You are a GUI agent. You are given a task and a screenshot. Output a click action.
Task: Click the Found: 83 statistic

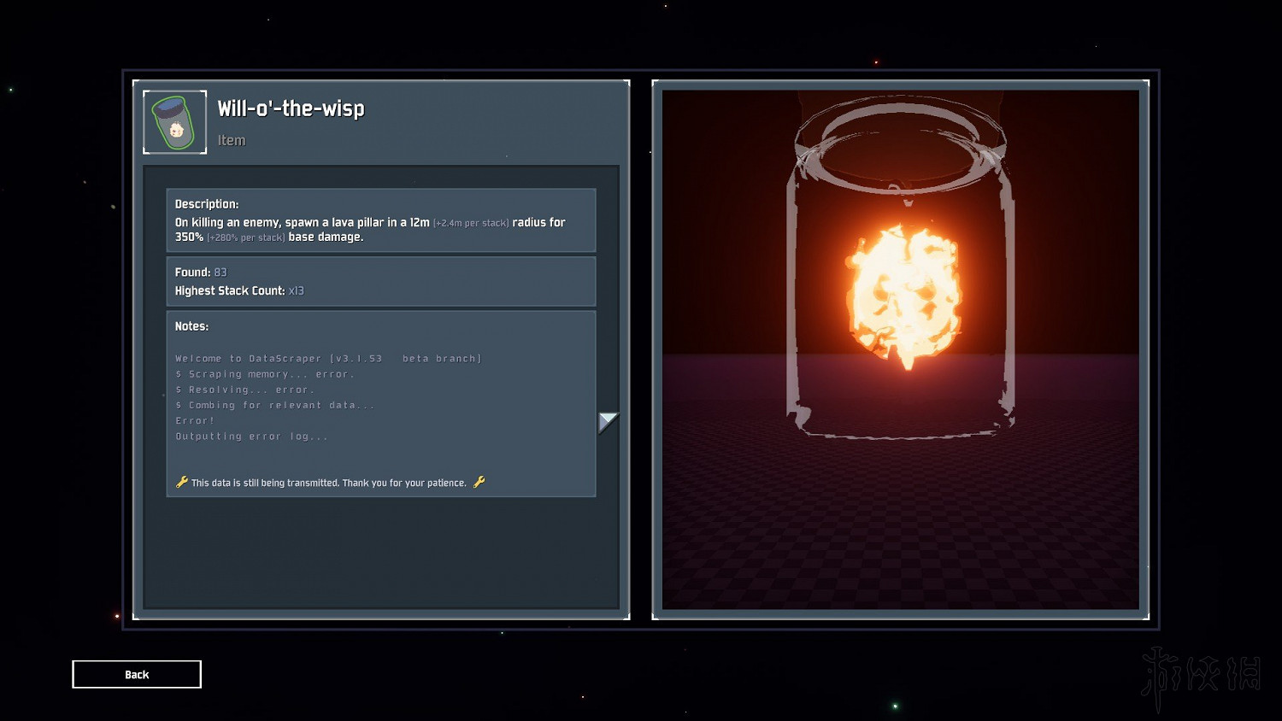click(x=201, y=273)
